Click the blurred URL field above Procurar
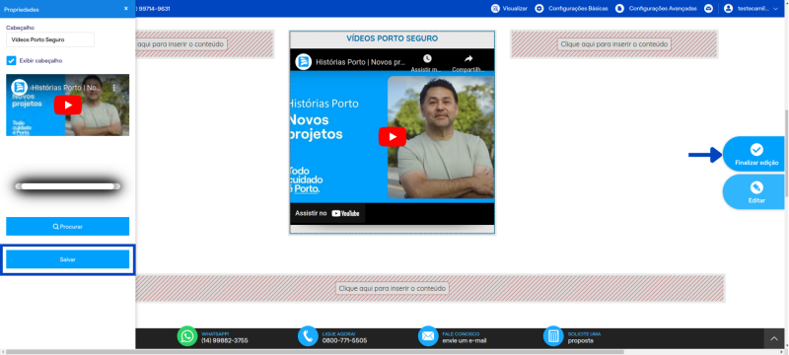 [68, 186]
